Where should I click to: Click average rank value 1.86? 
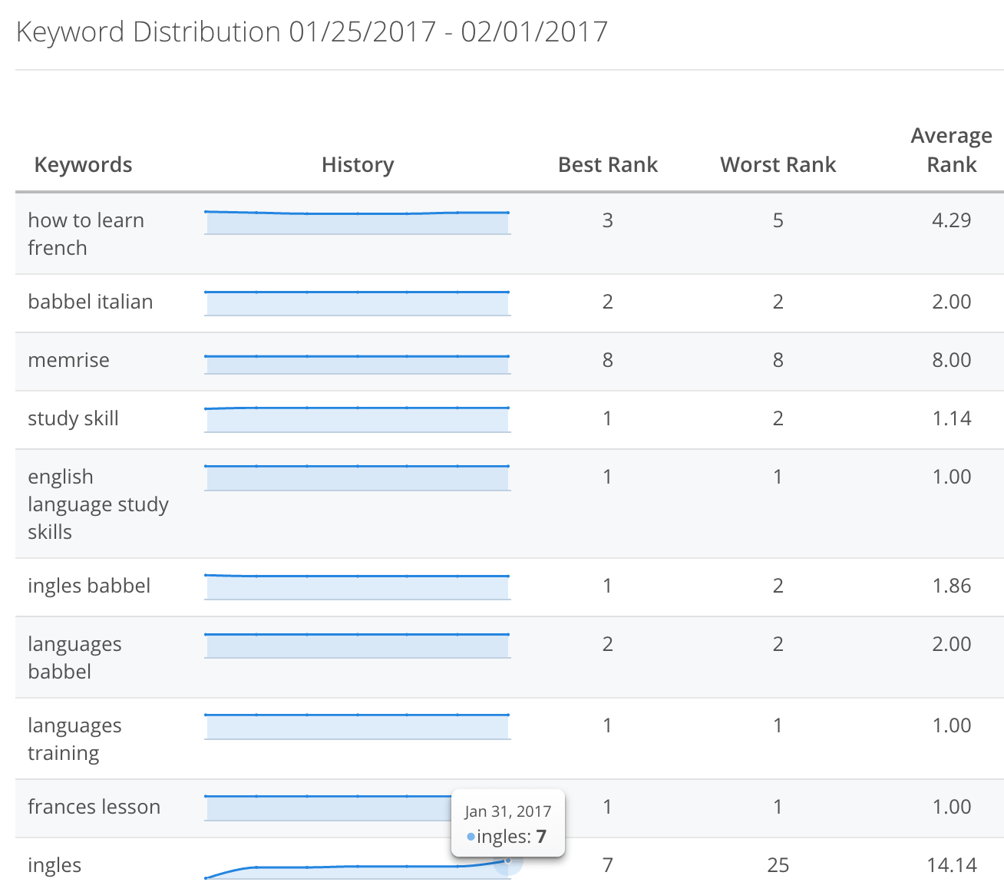pos(952,586)
